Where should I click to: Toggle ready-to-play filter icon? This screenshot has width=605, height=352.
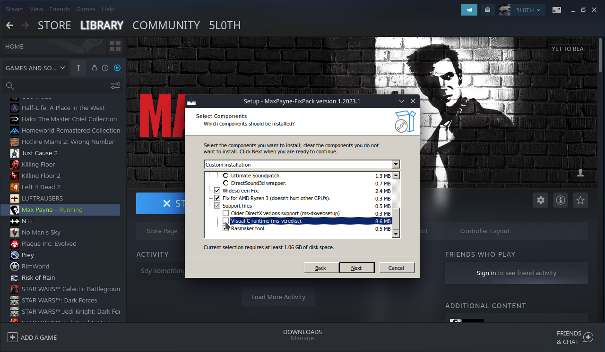[117, 68]
